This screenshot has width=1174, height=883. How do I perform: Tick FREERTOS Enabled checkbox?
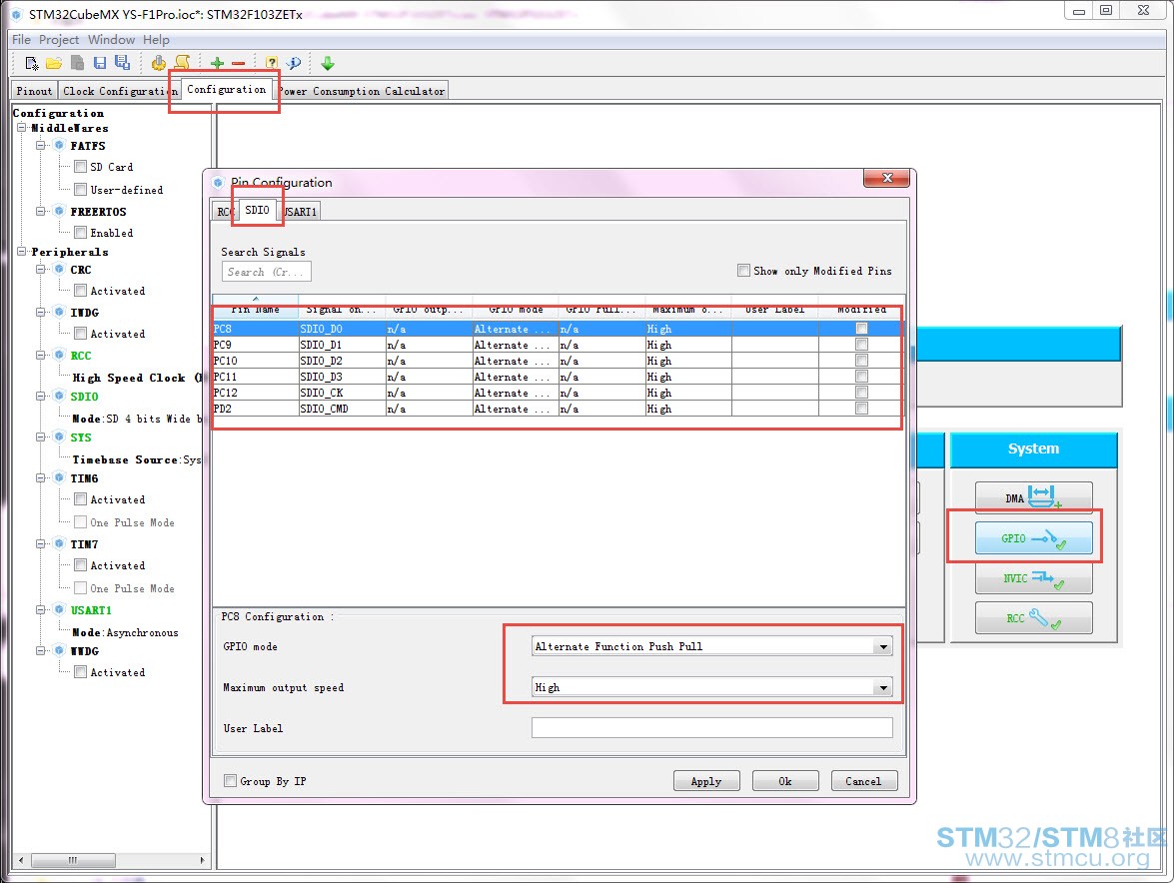coord(80,233)
